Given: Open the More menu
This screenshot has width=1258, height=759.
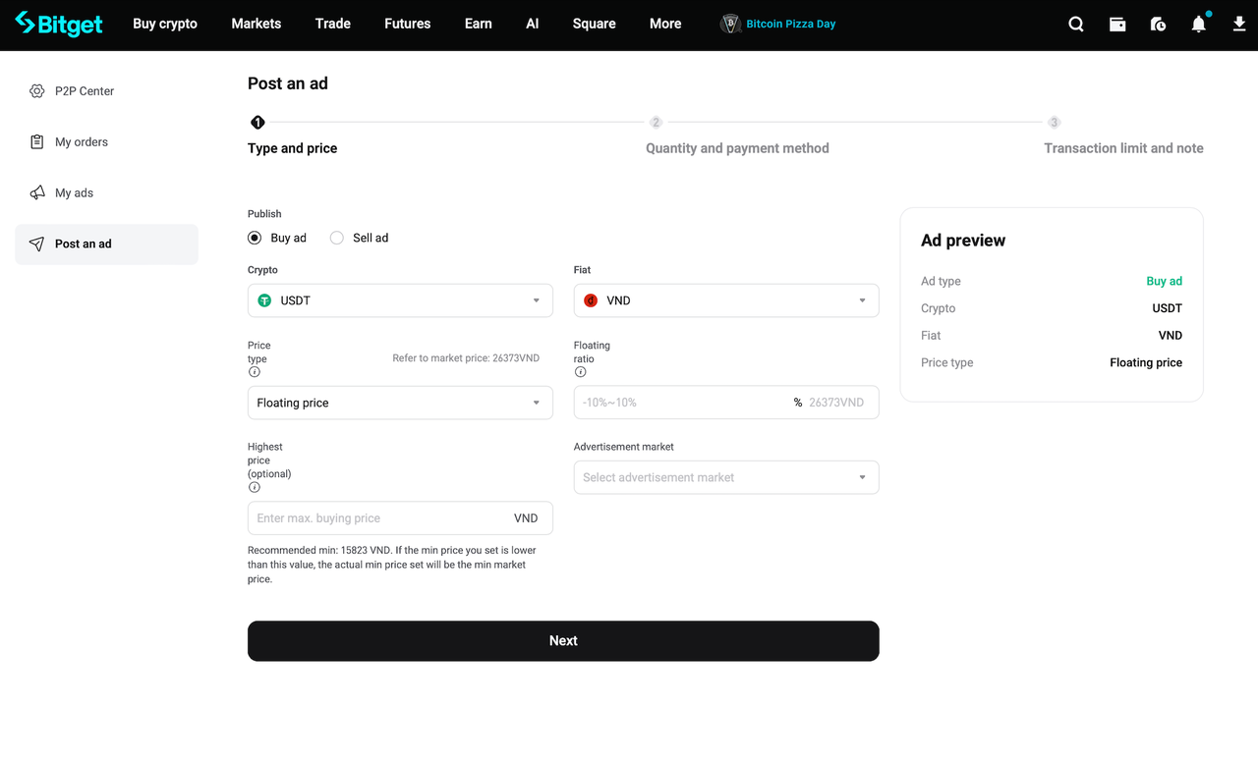Looking at the screenshot, I should click(x=665, y=24).
